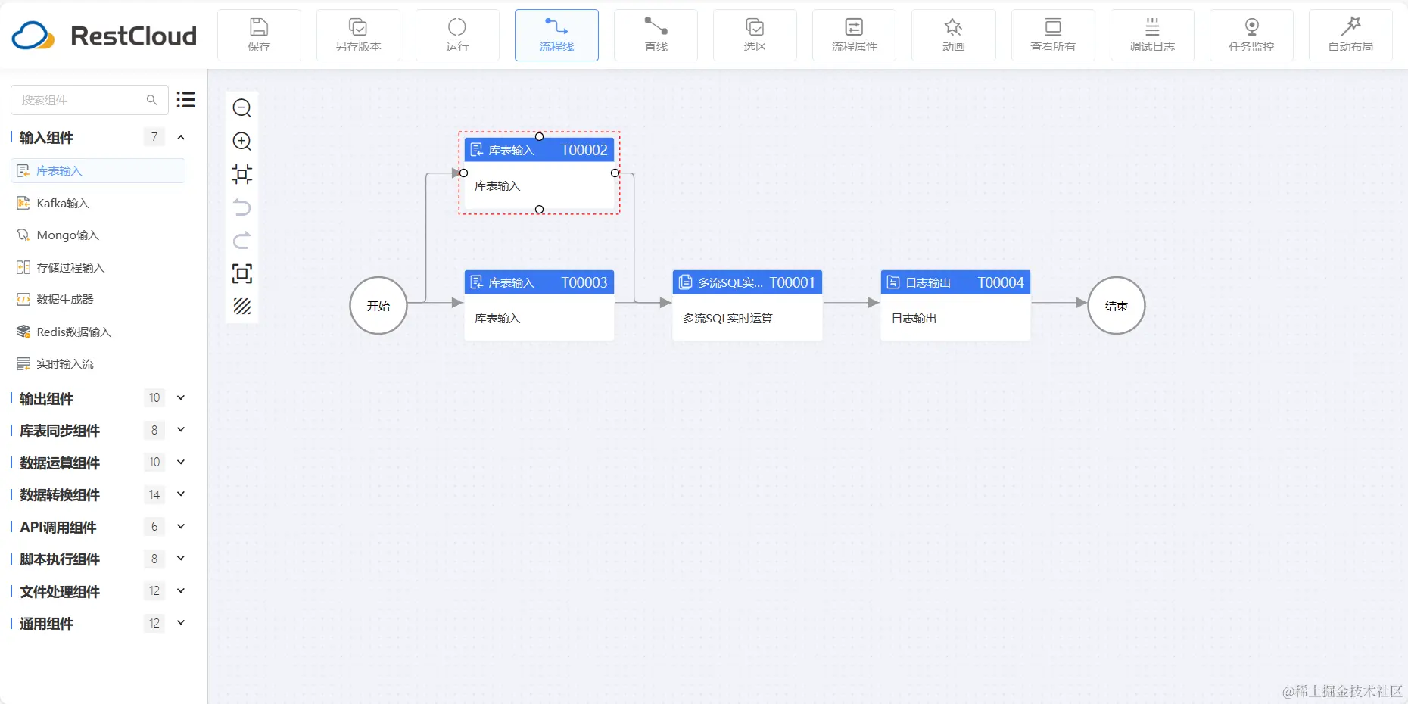Expand the 库表同步组件 group
The width and height of the screenshot is (1408, 704).
[x=181, y=430]
